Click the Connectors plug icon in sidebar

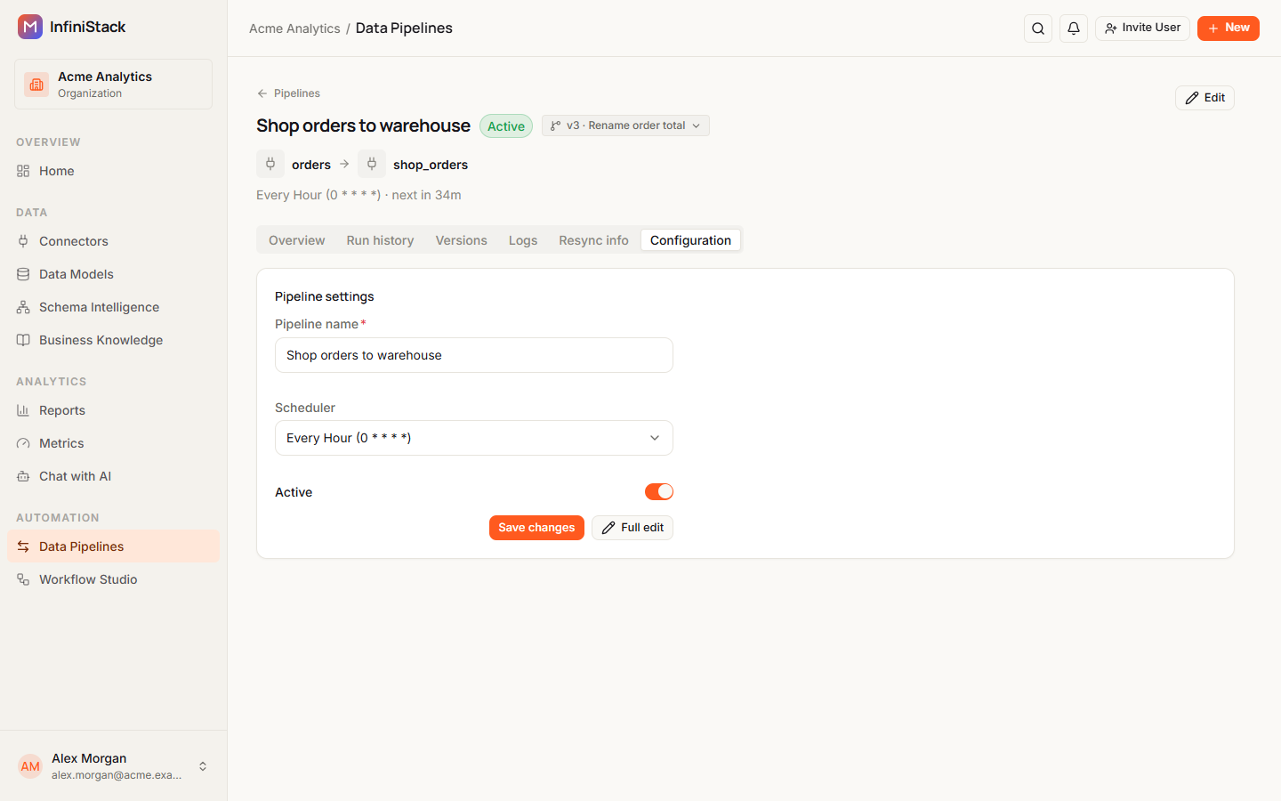[23, 241]
